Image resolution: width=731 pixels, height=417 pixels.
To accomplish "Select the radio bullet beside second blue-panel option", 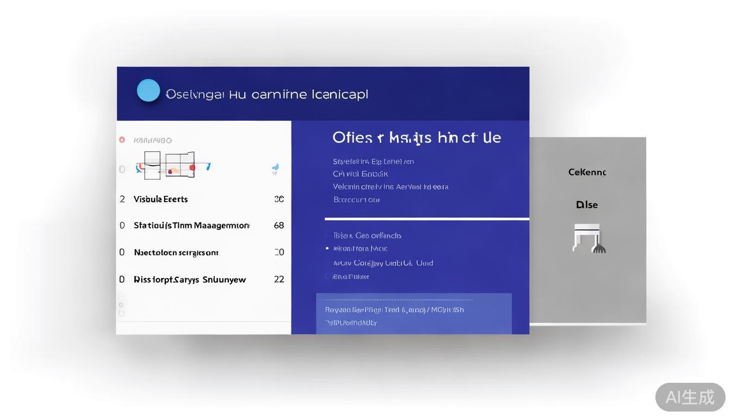I will click(x=327, y=249).
